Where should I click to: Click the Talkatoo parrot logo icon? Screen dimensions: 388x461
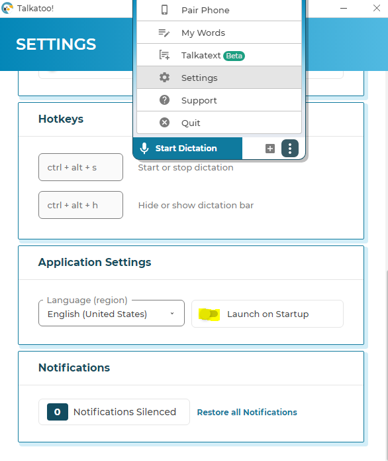pyautogui.click(x=7, y=8)
